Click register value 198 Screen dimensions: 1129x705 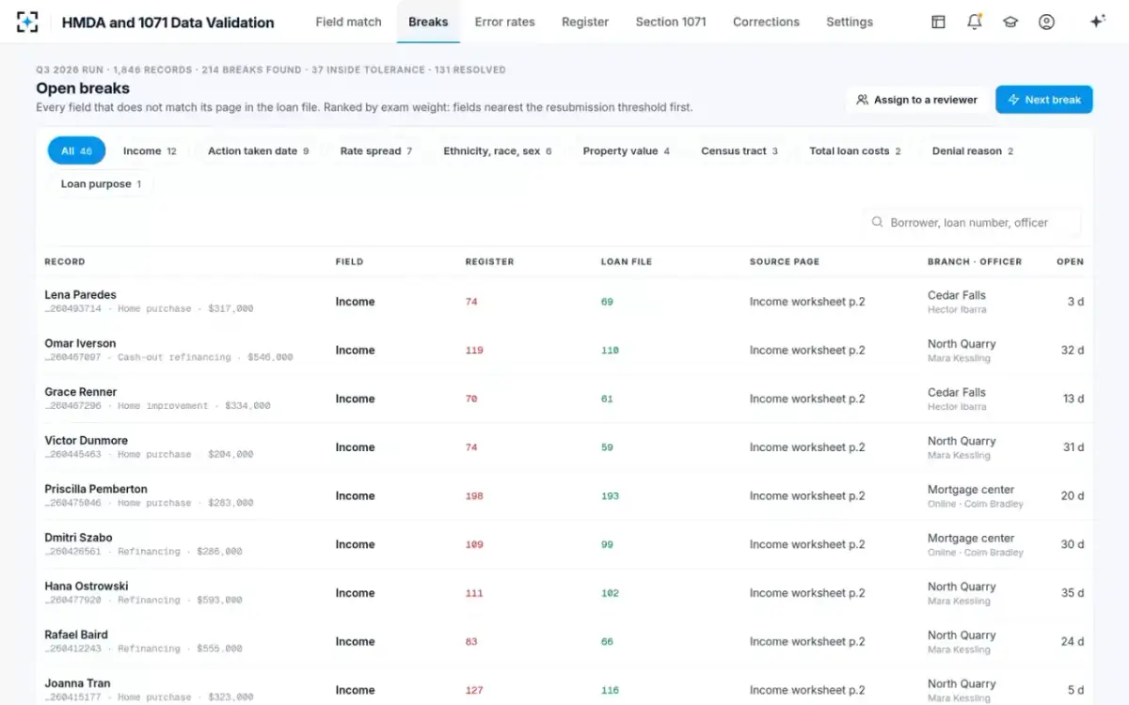474,496
